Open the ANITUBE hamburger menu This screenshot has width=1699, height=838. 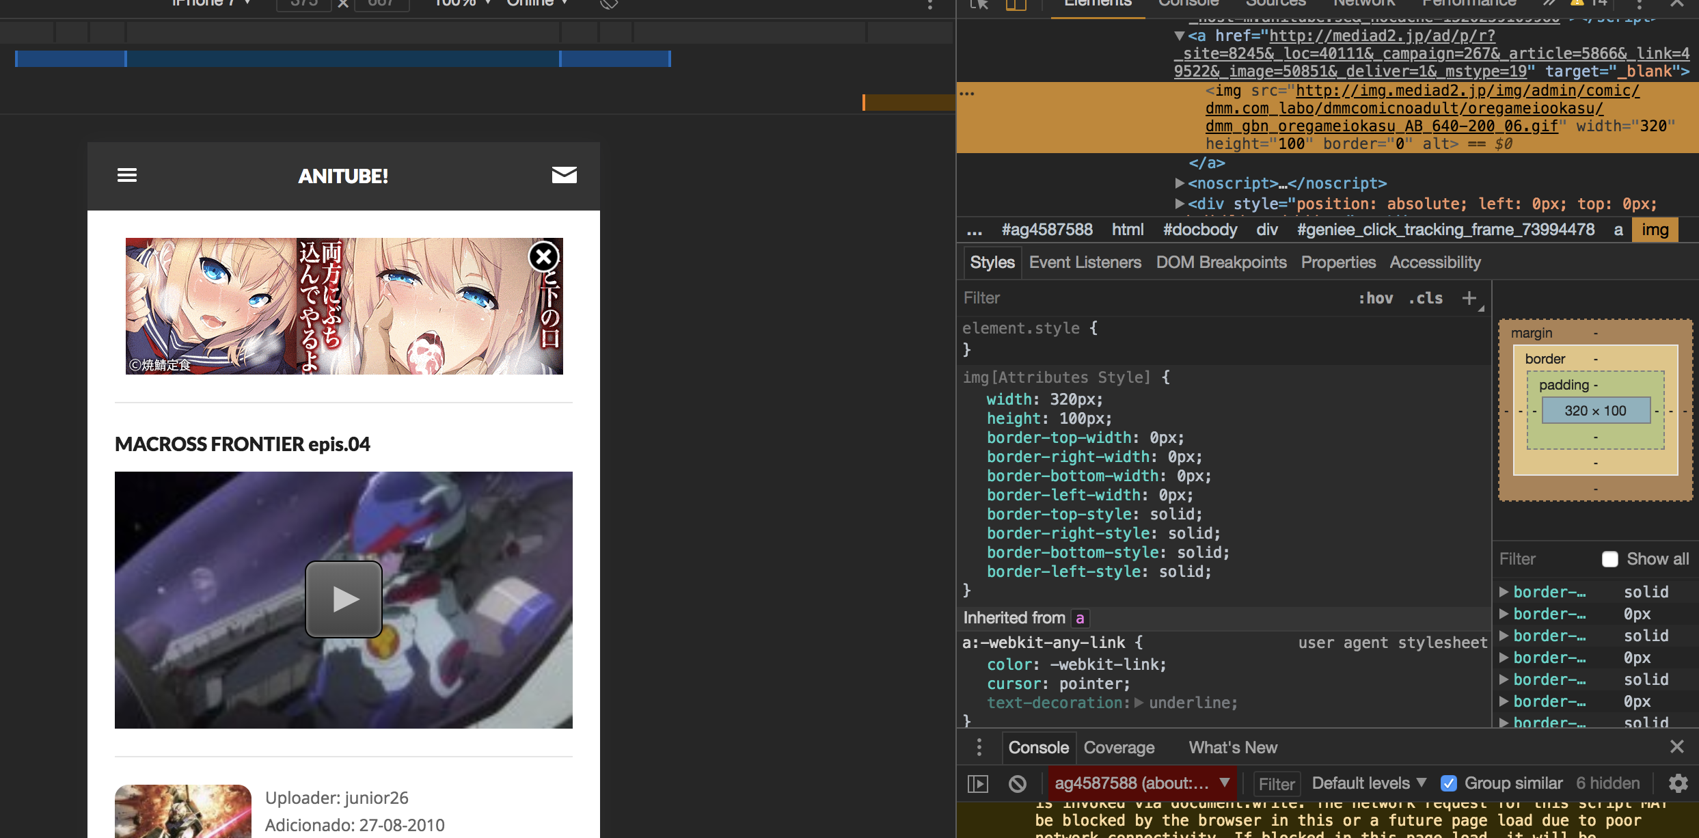(x=127, y=176)
